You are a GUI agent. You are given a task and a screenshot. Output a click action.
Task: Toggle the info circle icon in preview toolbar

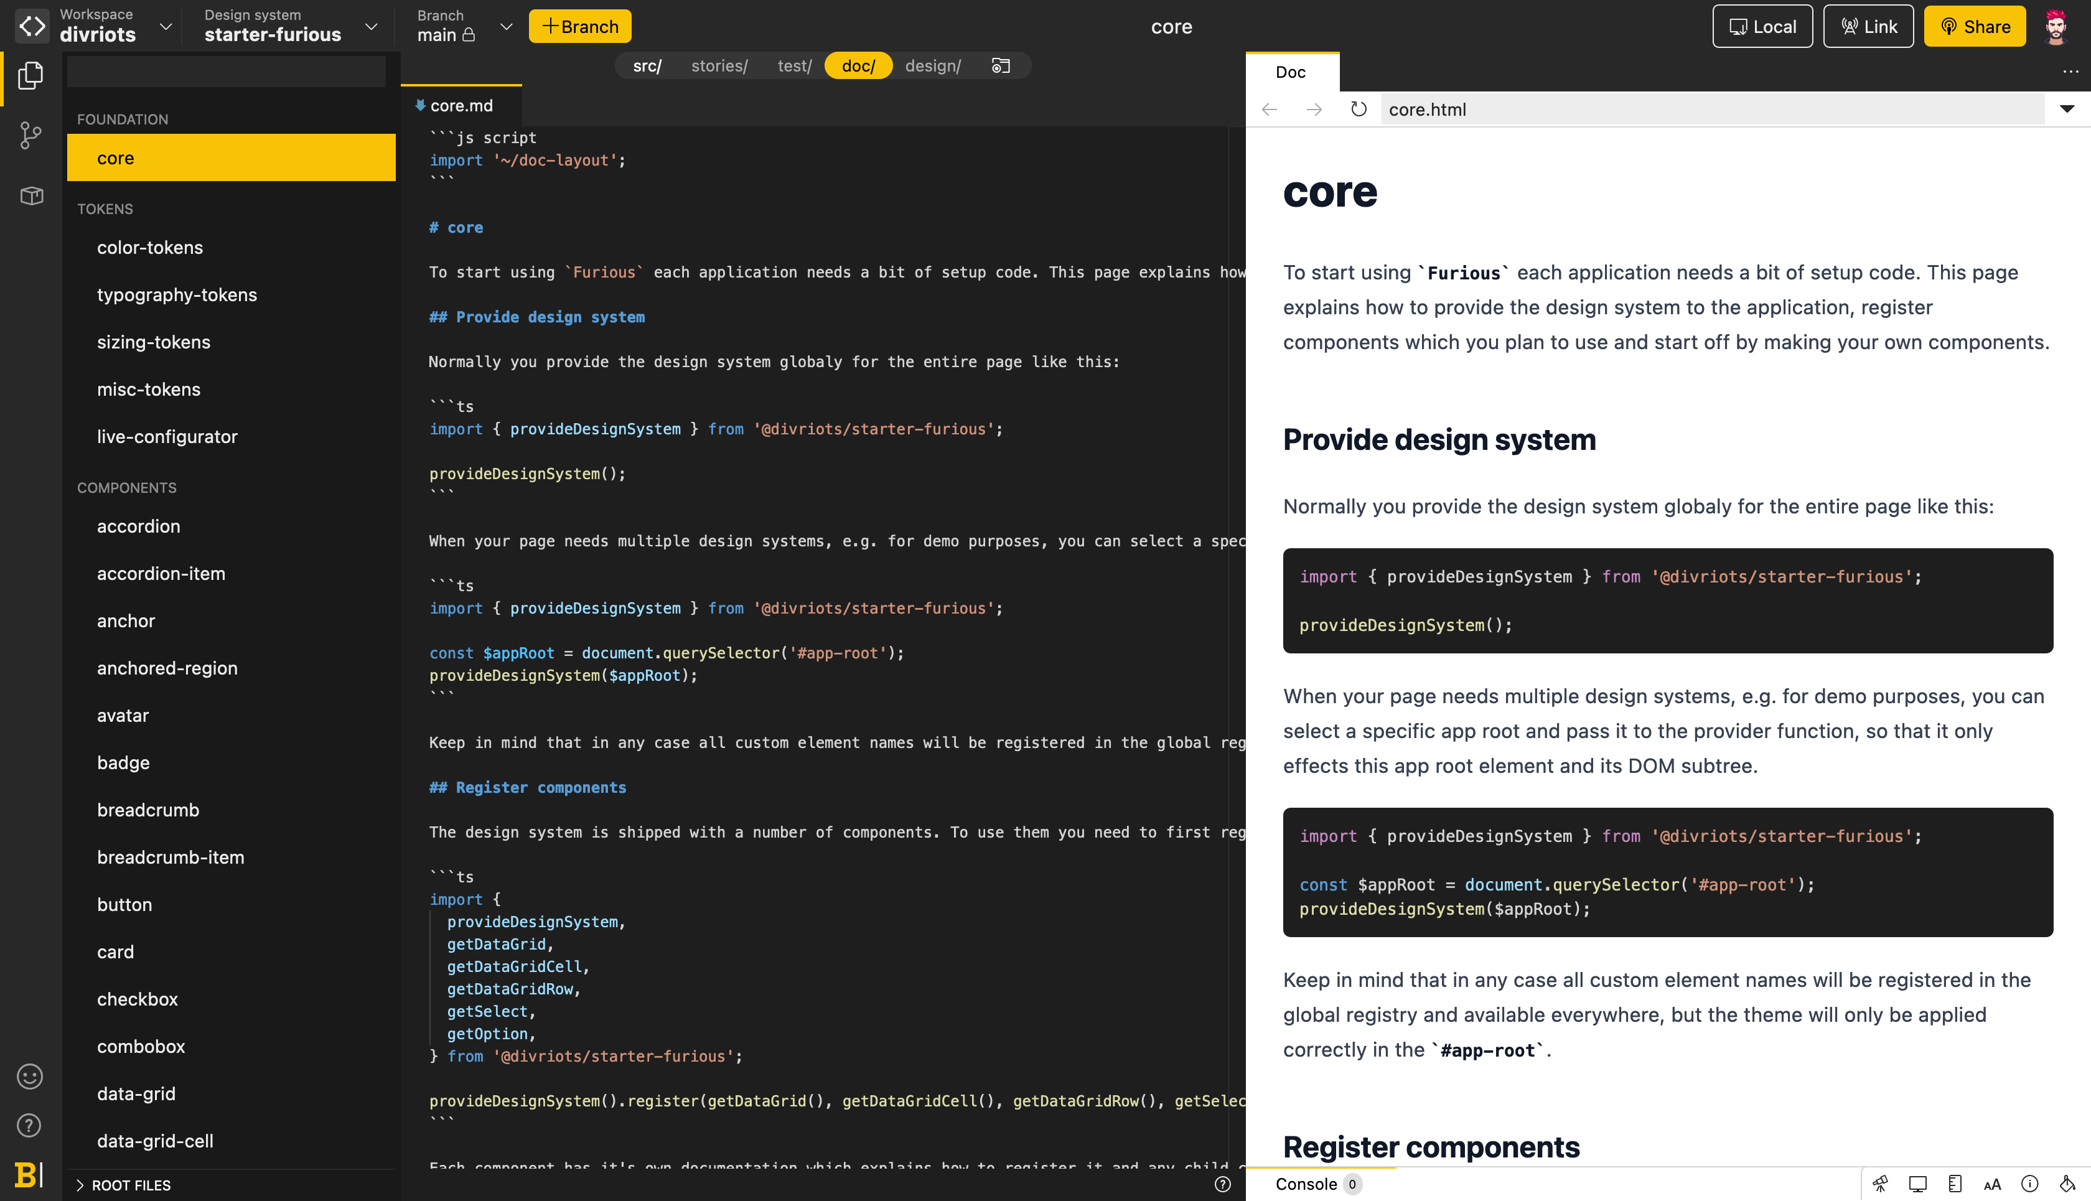pyautogui.click(x=2030, y=1184)
